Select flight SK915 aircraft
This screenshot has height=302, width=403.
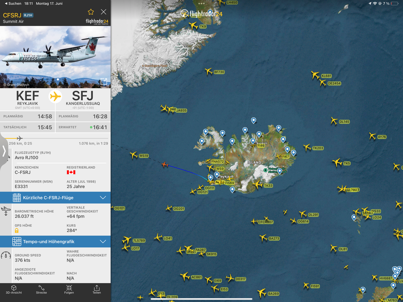click(x=202, y=254)
